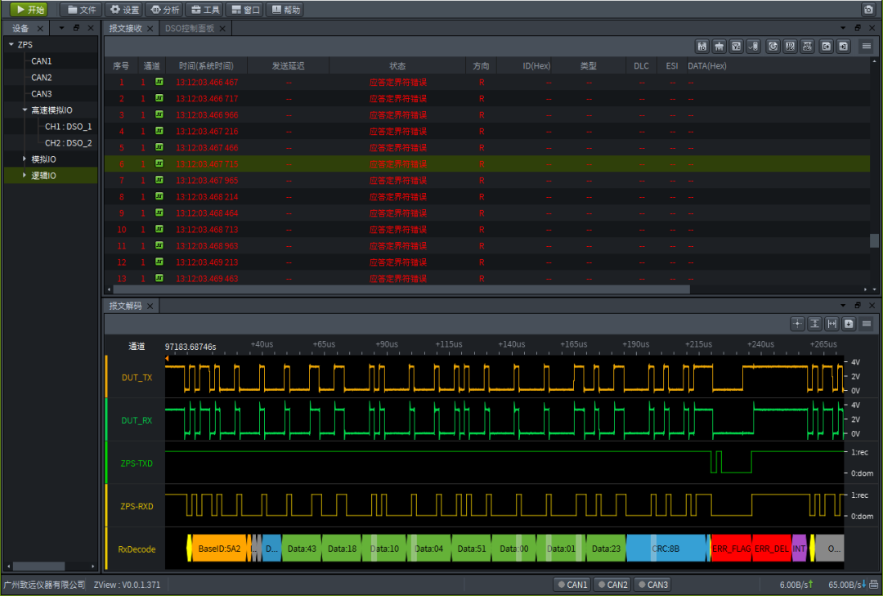Click the green channel icon in row 1
Viewport: 883px width, 596px height.
[159, 82]
